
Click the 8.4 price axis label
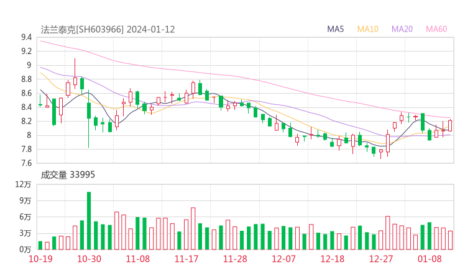click(x=26, y=107)
